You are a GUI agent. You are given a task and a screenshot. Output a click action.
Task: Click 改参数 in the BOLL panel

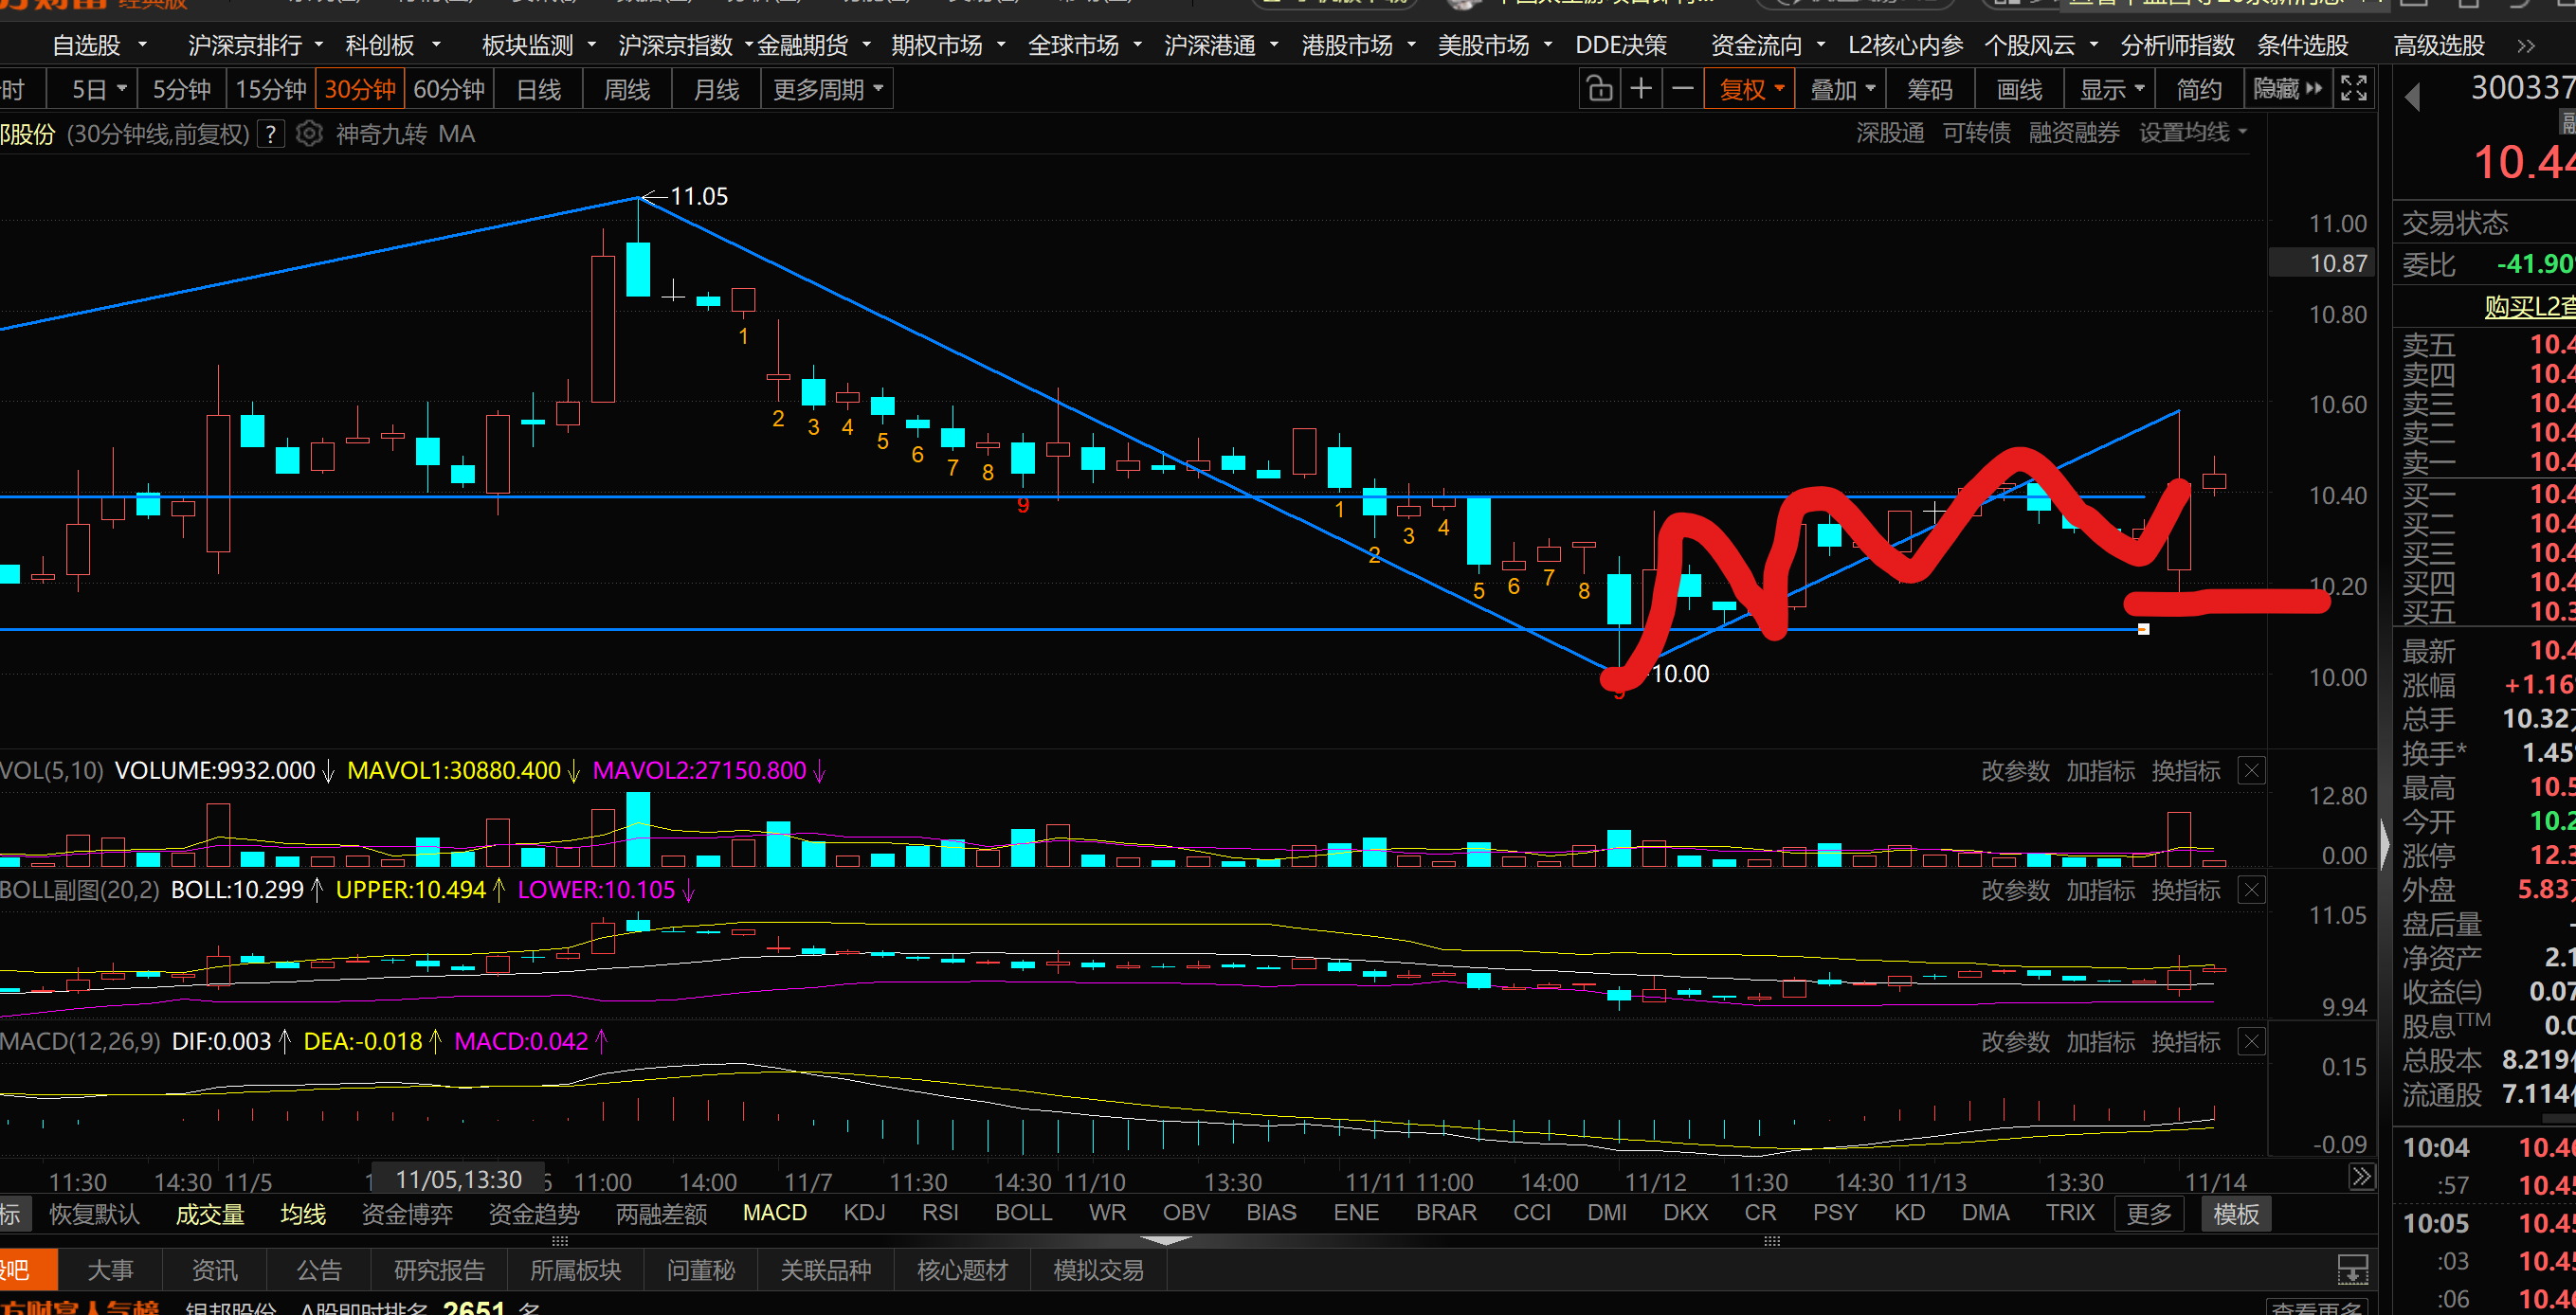click(2014, 890)
